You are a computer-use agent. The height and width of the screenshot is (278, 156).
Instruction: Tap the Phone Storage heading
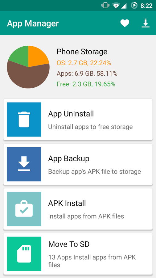(82, 52)
